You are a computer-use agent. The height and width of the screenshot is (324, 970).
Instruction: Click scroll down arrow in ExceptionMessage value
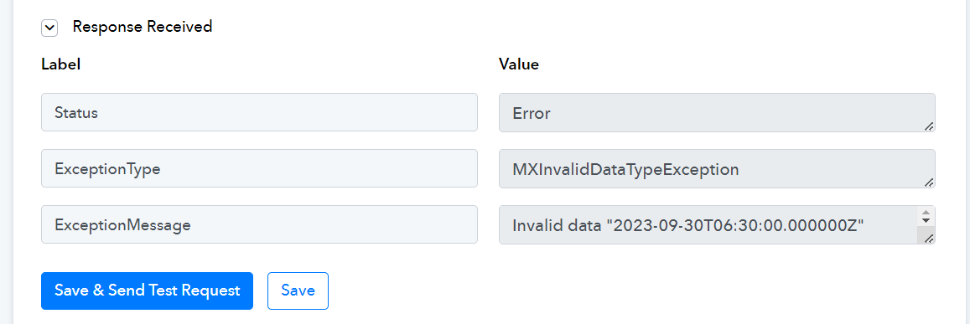[x=926, y=221]
